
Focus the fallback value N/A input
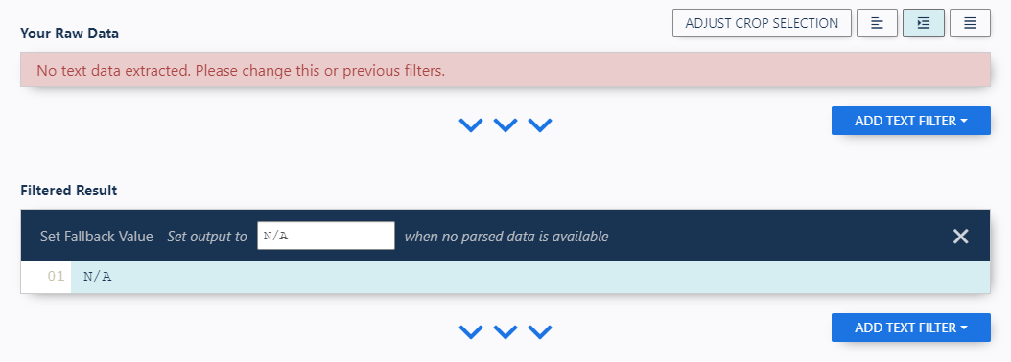pos(325,236)
